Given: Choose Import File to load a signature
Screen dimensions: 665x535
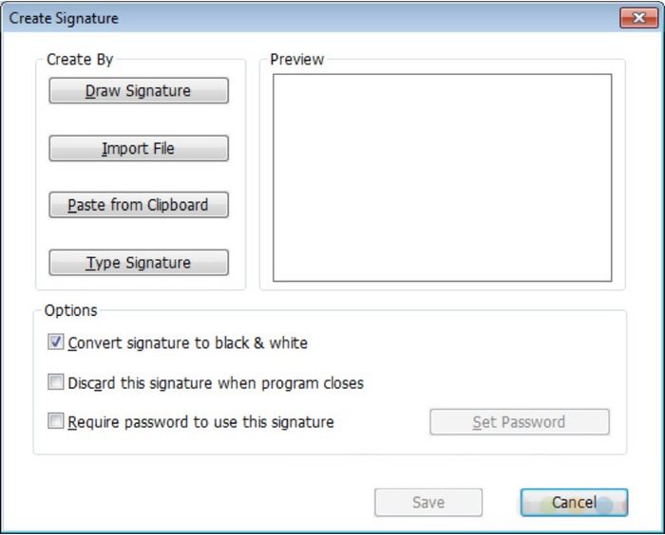Looking at the screenshot, I should [x=139, y=148].
